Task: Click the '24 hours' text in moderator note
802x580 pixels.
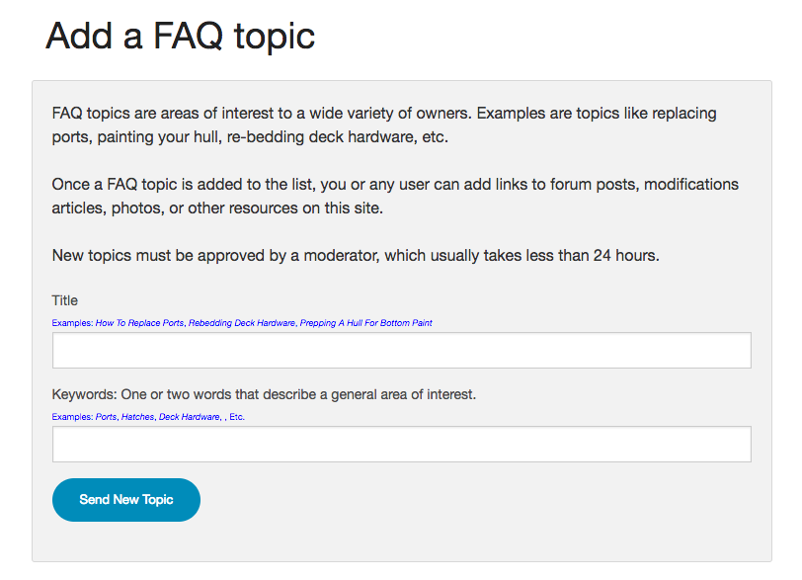Action: point(625,255)
